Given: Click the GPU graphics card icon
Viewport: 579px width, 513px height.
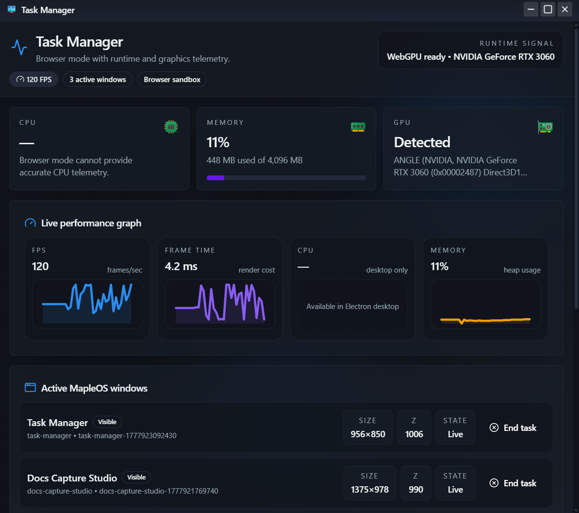Looking at the screenshot, I should pyautogui.click(x=545, y=127).
